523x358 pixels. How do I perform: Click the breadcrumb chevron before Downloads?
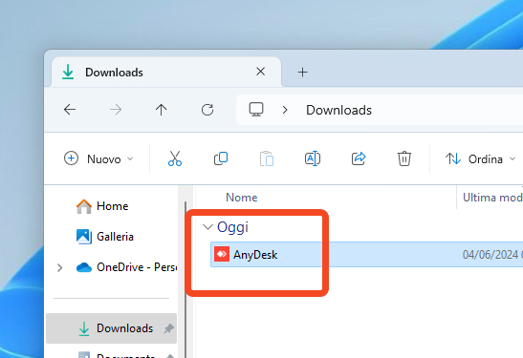[x=285, y=110]
